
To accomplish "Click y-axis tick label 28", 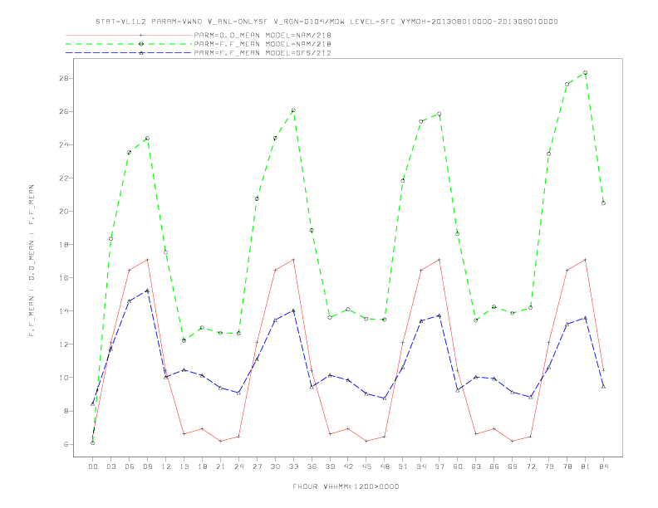I will pos(64,78).
